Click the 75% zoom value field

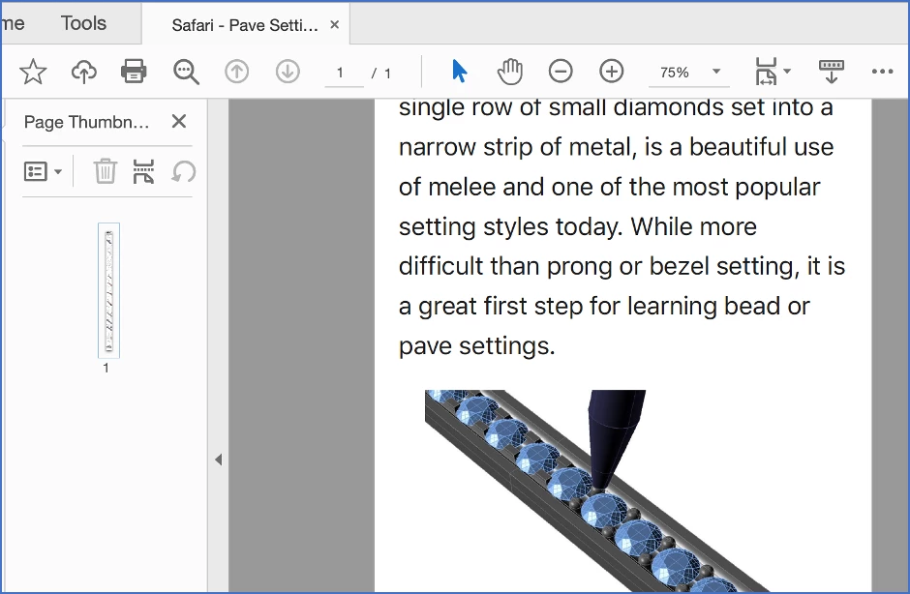(675, 73)
